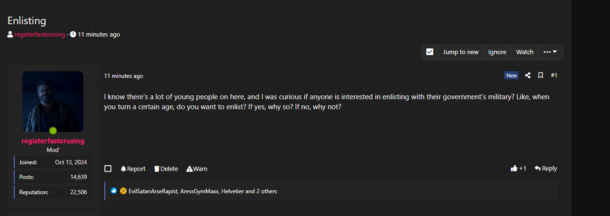Viewport: 610px width, 216px height.
Task: Click the blue like reaction icon
Action: click(x=114, y=191)
